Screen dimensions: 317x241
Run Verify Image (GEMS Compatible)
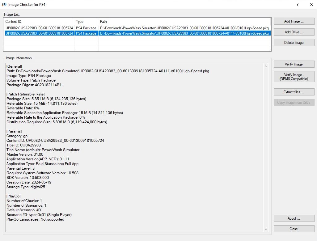(294, 77)
